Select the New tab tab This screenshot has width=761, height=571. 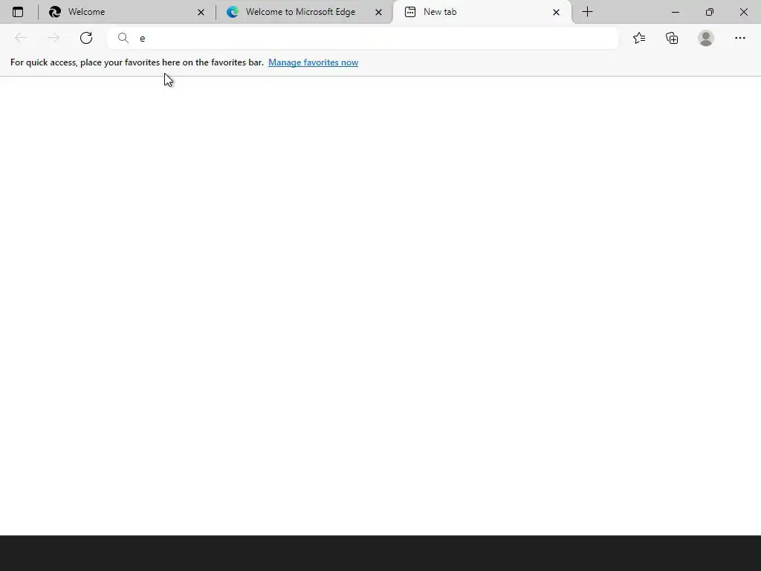tap(482, 12)
